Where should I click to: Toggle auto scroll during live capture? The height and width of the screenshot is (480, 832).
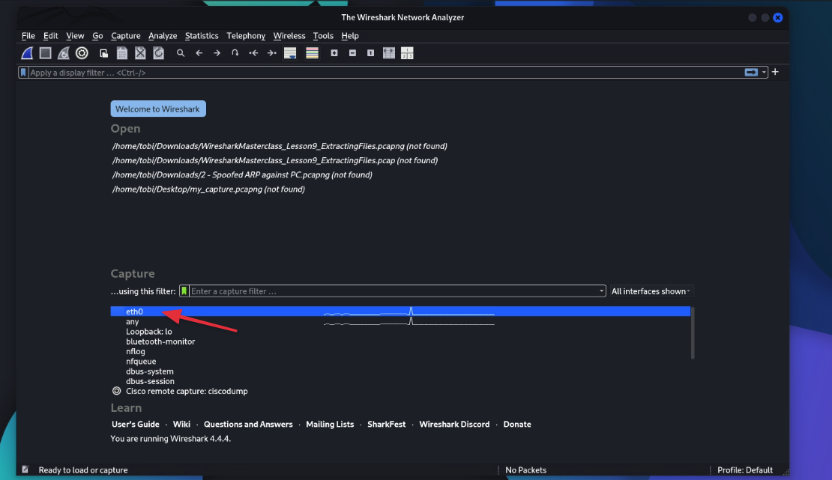[x=290, y=53]
